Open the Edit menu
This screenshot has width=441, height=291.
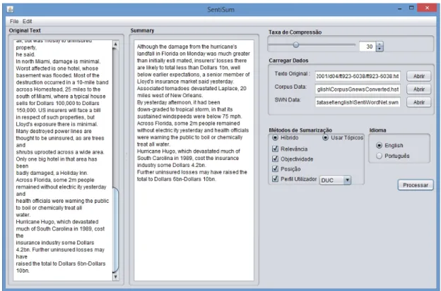click(28, 21)
